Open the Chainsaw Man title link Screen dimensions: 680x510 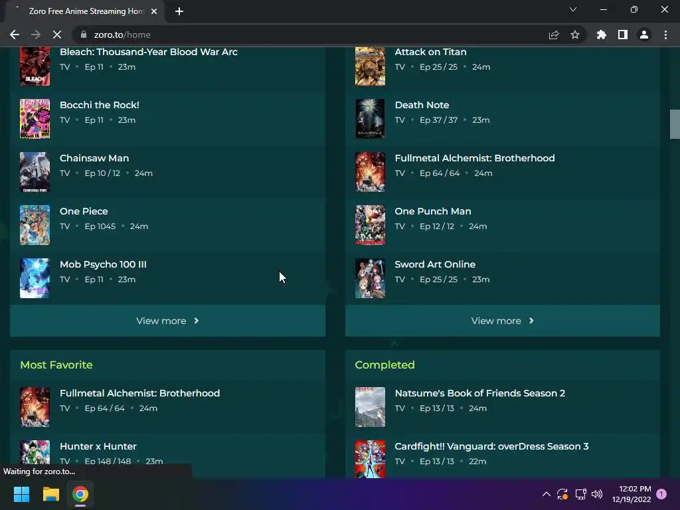[94, 158]
